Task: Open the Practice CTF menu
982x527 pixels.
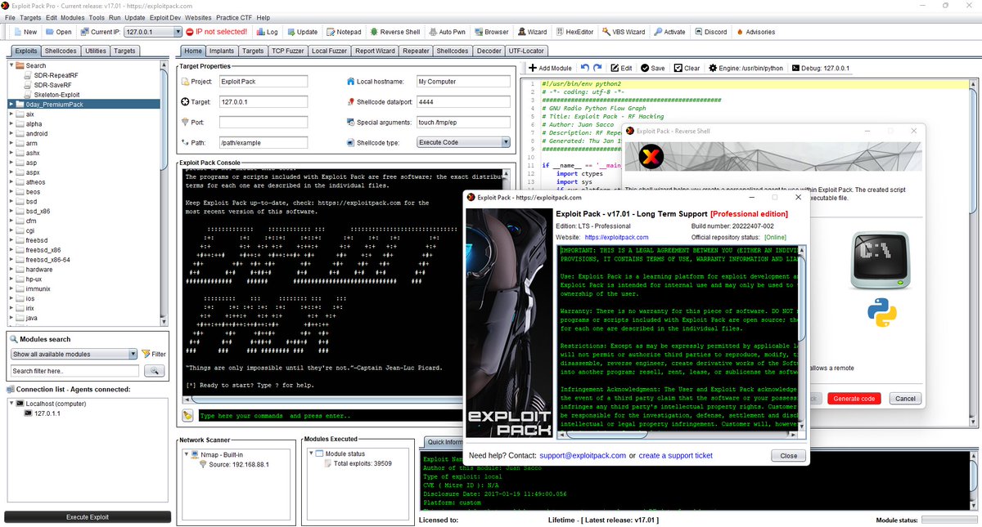Action: pos(232,17)
